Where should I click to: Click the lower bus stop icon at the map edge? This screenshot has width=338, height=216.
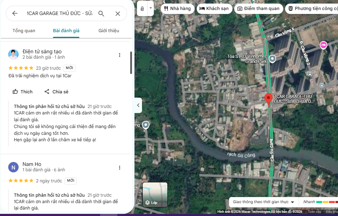coord(322,85)
